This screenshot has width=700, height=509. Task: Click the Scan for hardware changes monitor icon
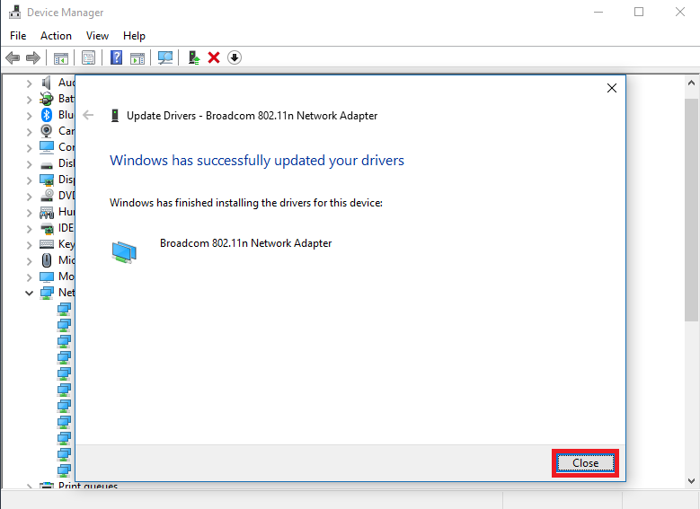coord(165,57)
